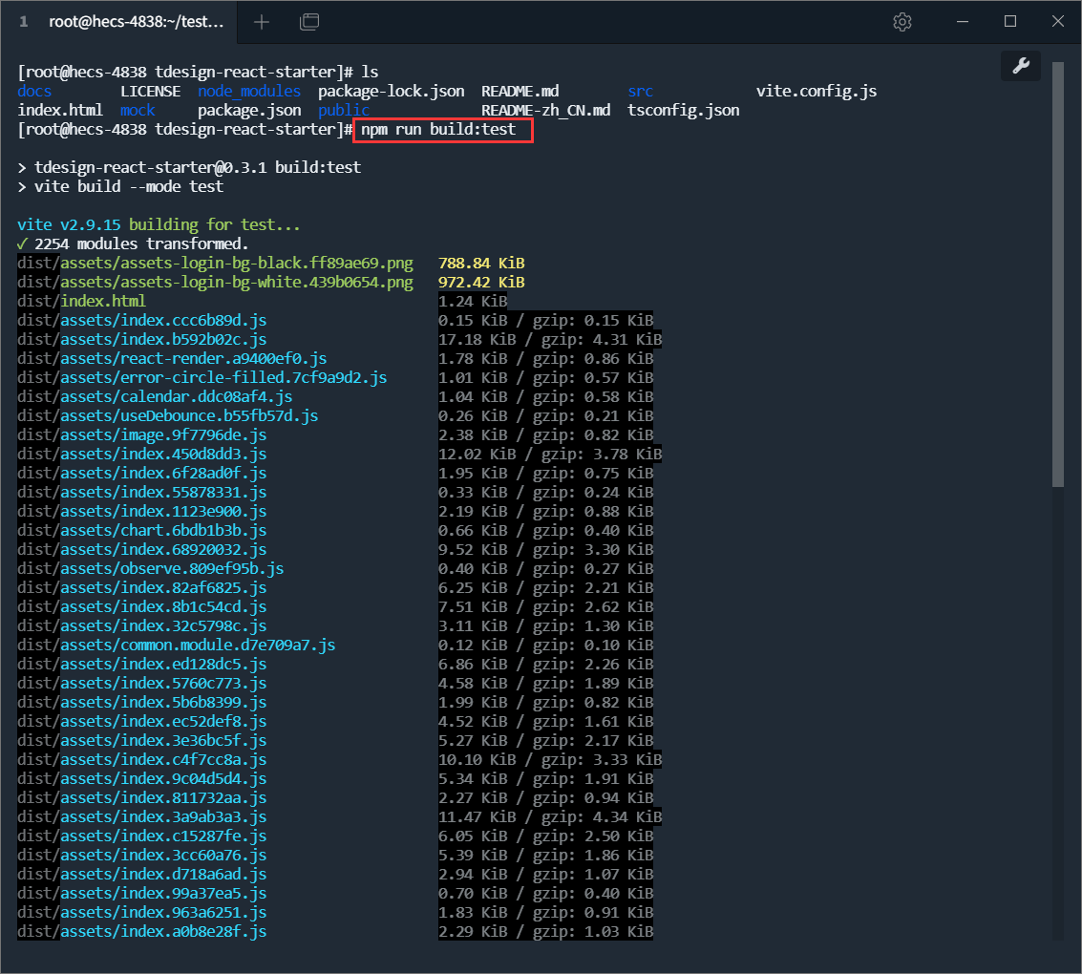Click the 'npm run build:test' command text
The image size is (1082, 974).
click(x=438, y=130)
